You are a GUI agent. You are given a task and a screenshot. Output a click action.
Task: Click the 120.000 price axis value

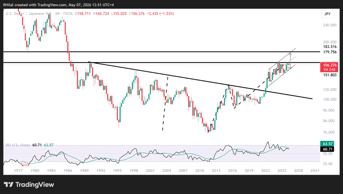330,90
